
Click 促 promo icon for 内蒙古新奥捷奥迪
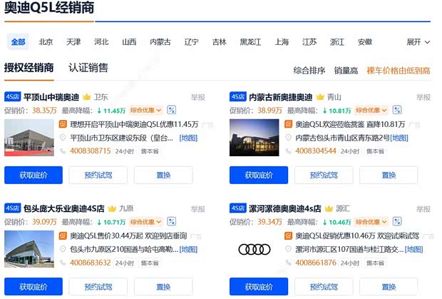(x=289, y=124)
